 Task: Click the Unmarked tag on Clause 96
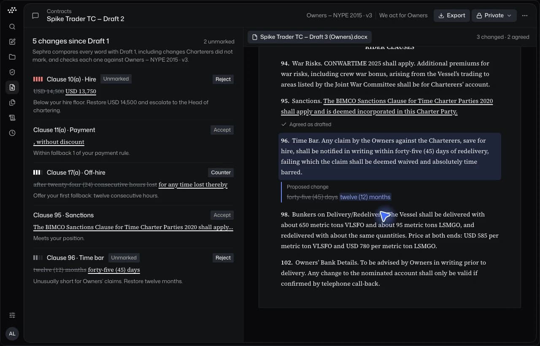coord(124,257)
